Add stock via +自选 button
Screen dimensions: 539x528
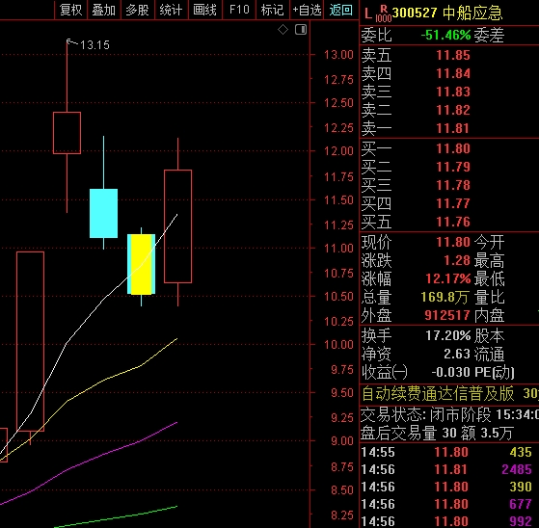click(x=307, y=10)
